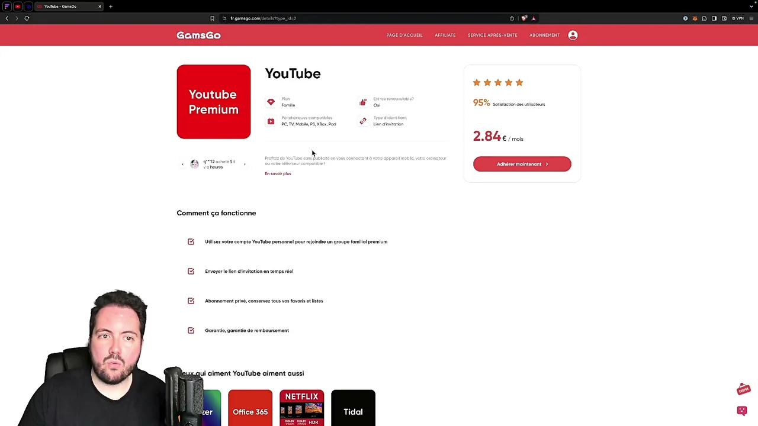This screenshot has height=426, width=758.
Task: Open the chat support icon at bottom right
Action: coord(742,410)
